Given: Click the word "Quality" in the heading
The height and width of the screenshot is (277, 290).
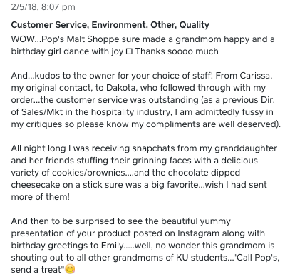Looking at the screenshot, I should point(195,25).
